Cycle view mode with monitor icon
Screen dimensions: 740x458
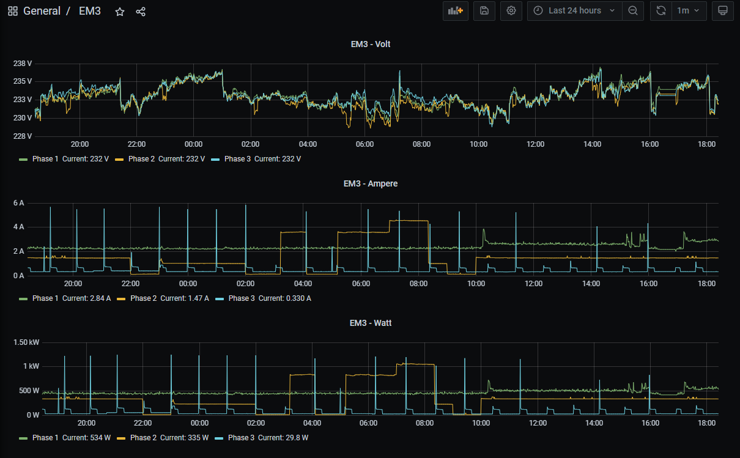point(722,11)
